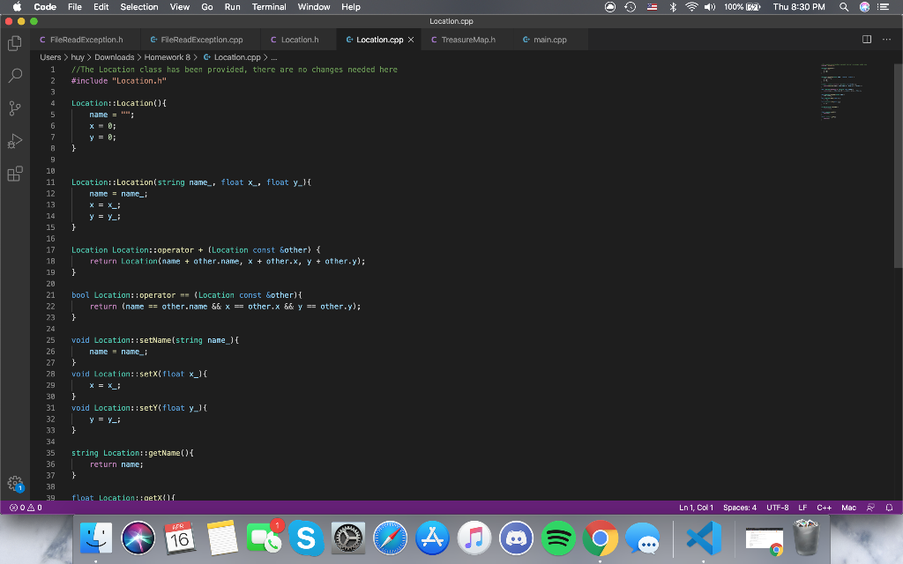Open the editor More Actions ellipsis

coord(886,39)
